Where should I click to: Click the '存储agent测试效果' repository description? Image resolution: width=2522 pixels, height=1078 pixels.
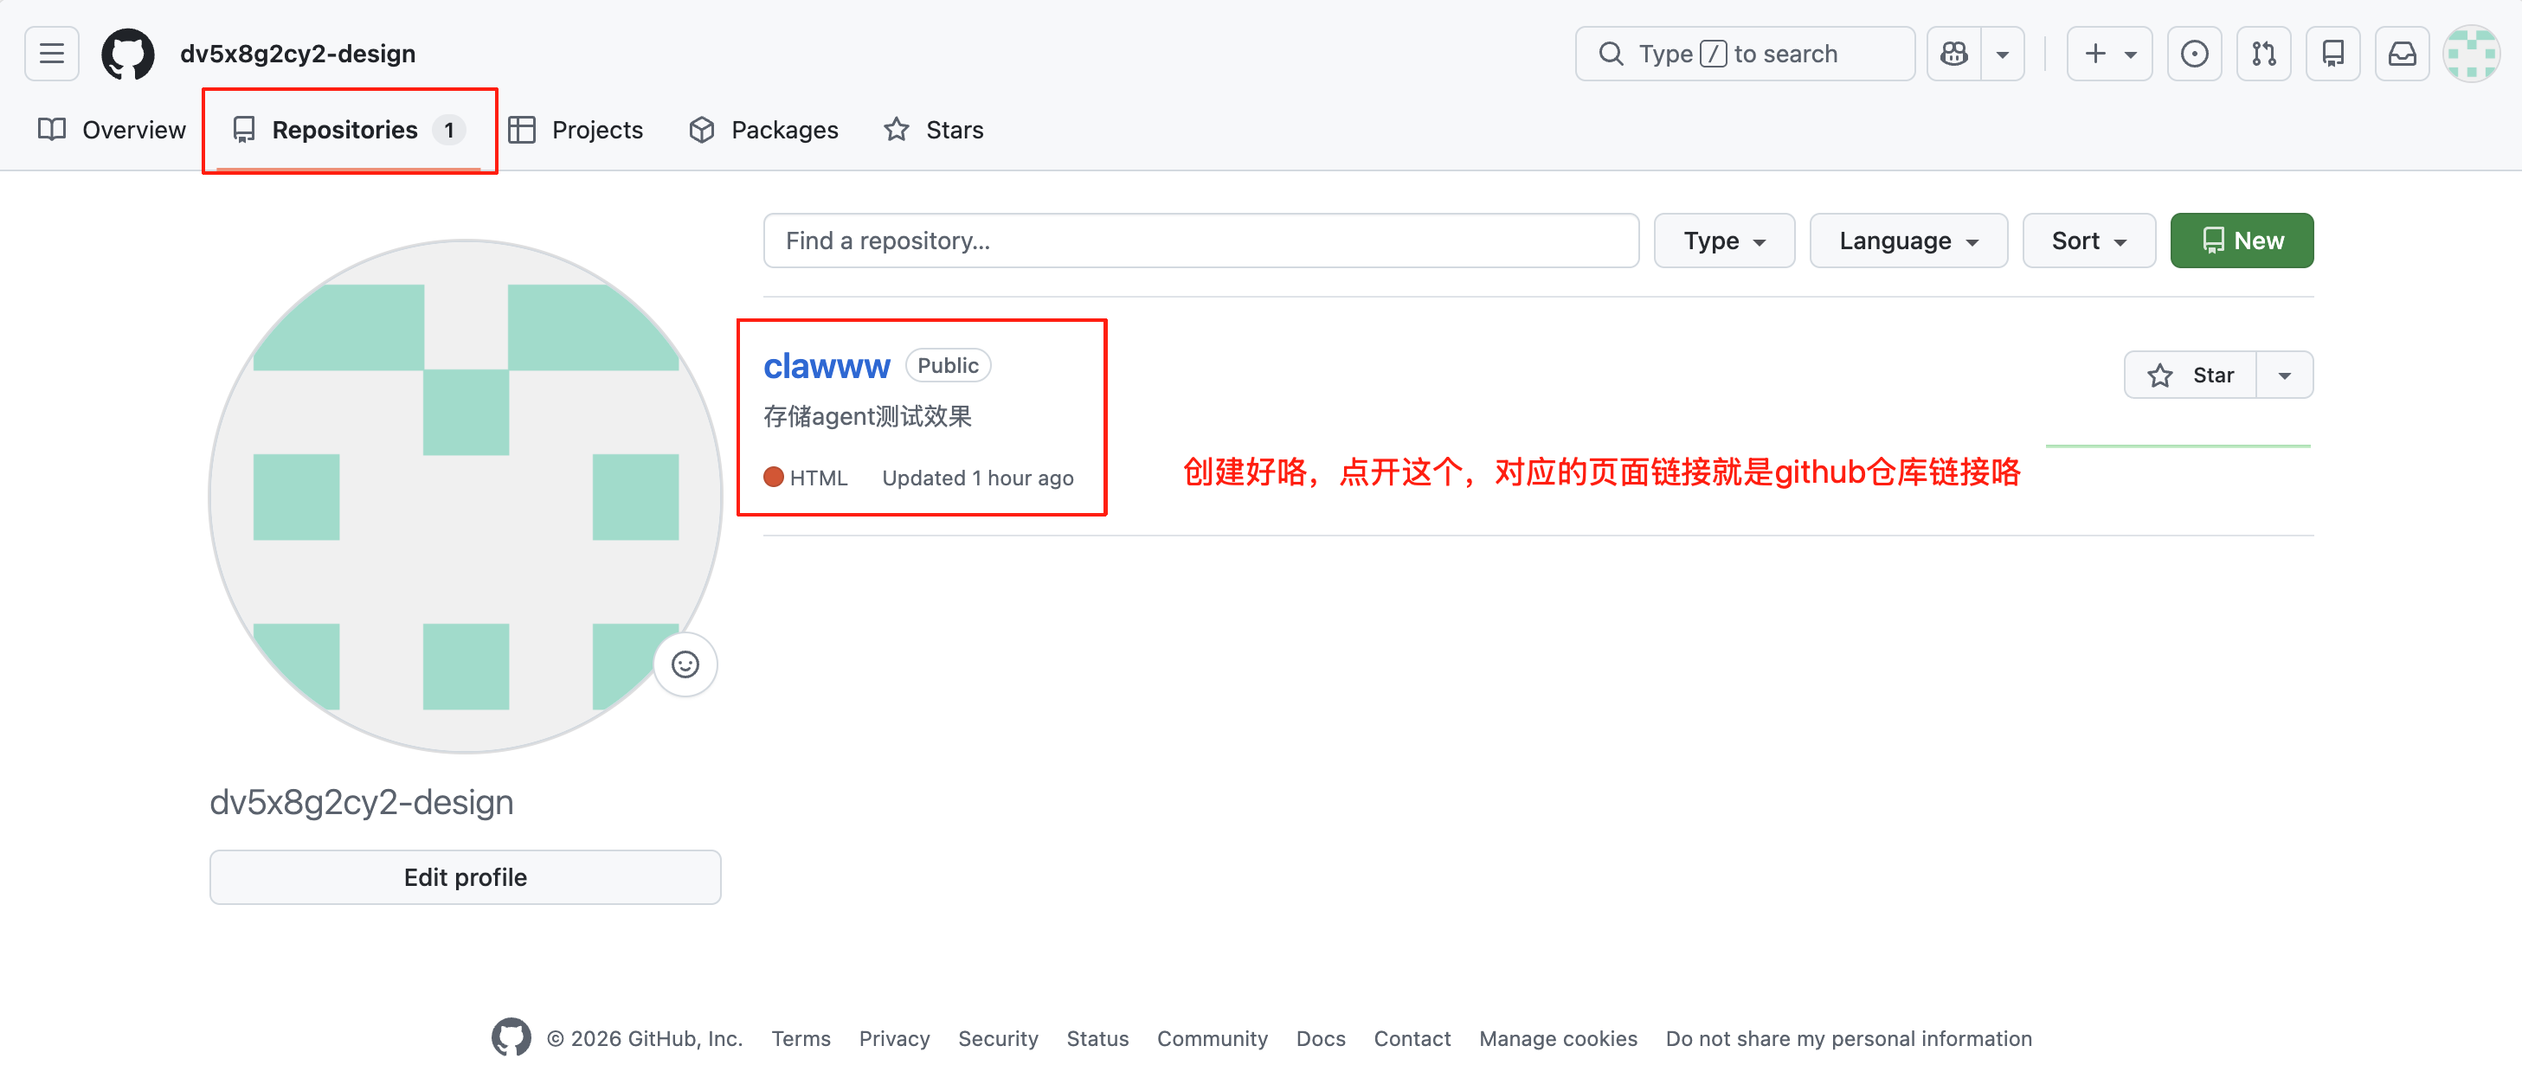pos(867,417)
